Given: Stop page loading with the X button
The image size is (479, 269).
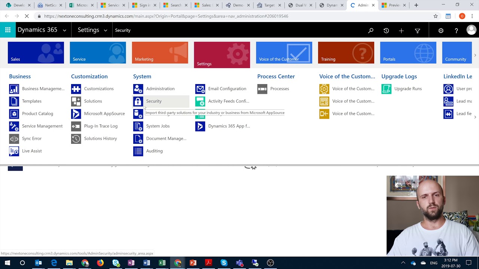Looking at the screenshot, I should pos(27,16).
